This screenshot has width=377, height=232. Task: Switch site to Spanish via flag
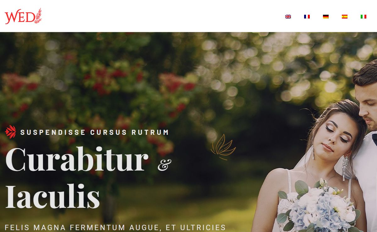[x=345, y=17]
